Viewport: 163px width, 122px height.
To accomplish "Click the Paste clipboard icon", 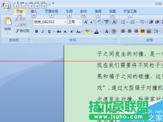I will click(7, 21).
